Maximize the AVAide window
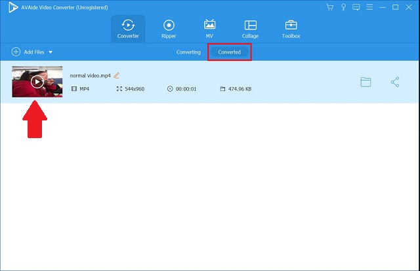This screenshot has height=271, width=420. pos(395,7)
